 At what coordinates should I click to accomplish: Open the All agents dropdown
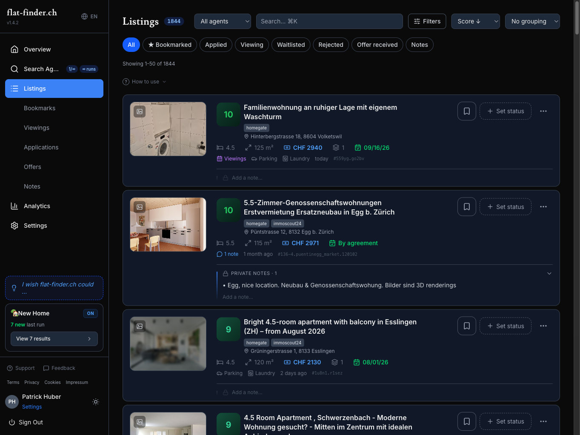pyautogui.click(x=223, y=21)
